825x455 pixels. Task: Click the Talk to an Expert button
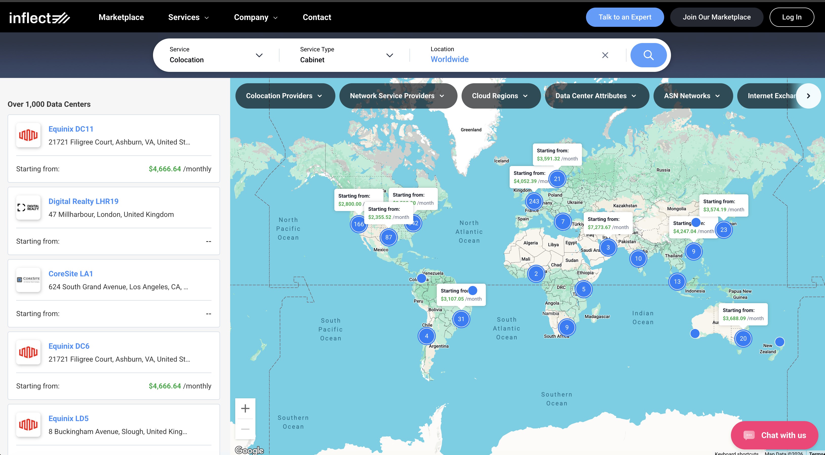click(x=624, y=17)
